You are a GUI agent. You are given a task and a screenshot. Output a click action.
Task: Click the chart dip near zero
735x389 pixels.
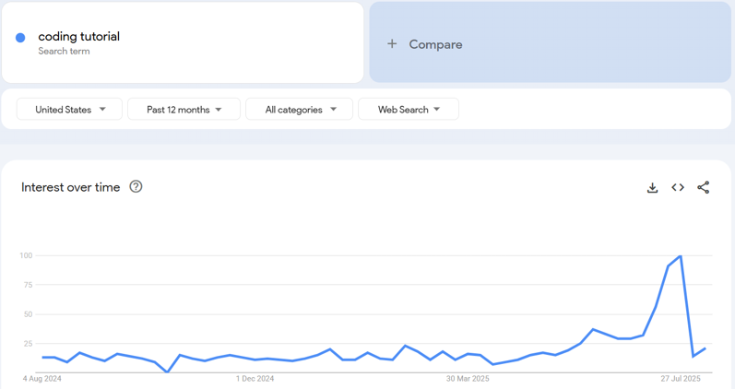click(167, 371)
